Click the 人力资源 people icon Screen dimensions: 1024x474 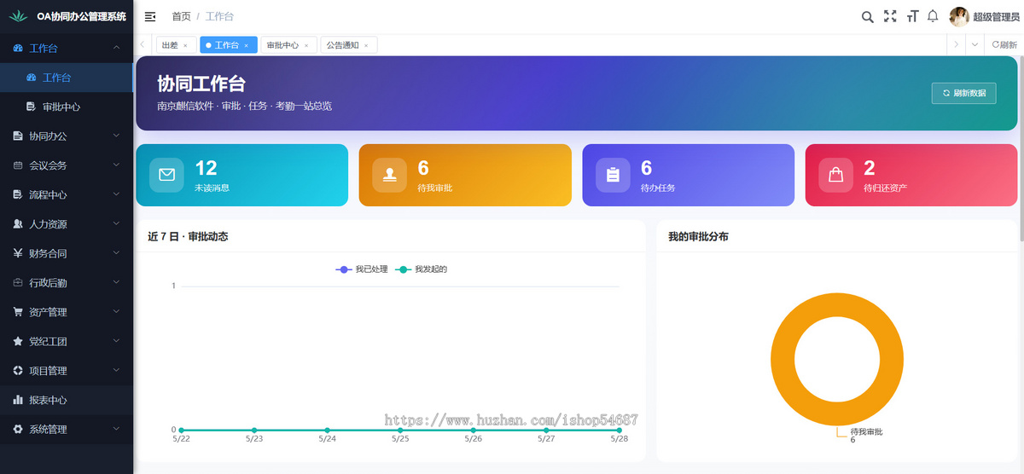point(18,224)
